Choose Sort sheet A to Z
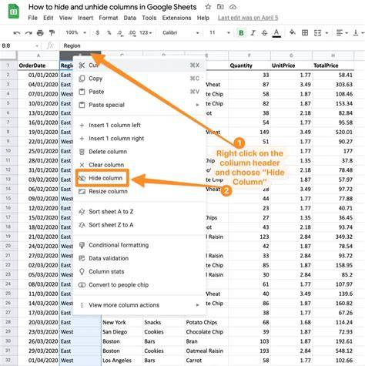 [139, 212]
